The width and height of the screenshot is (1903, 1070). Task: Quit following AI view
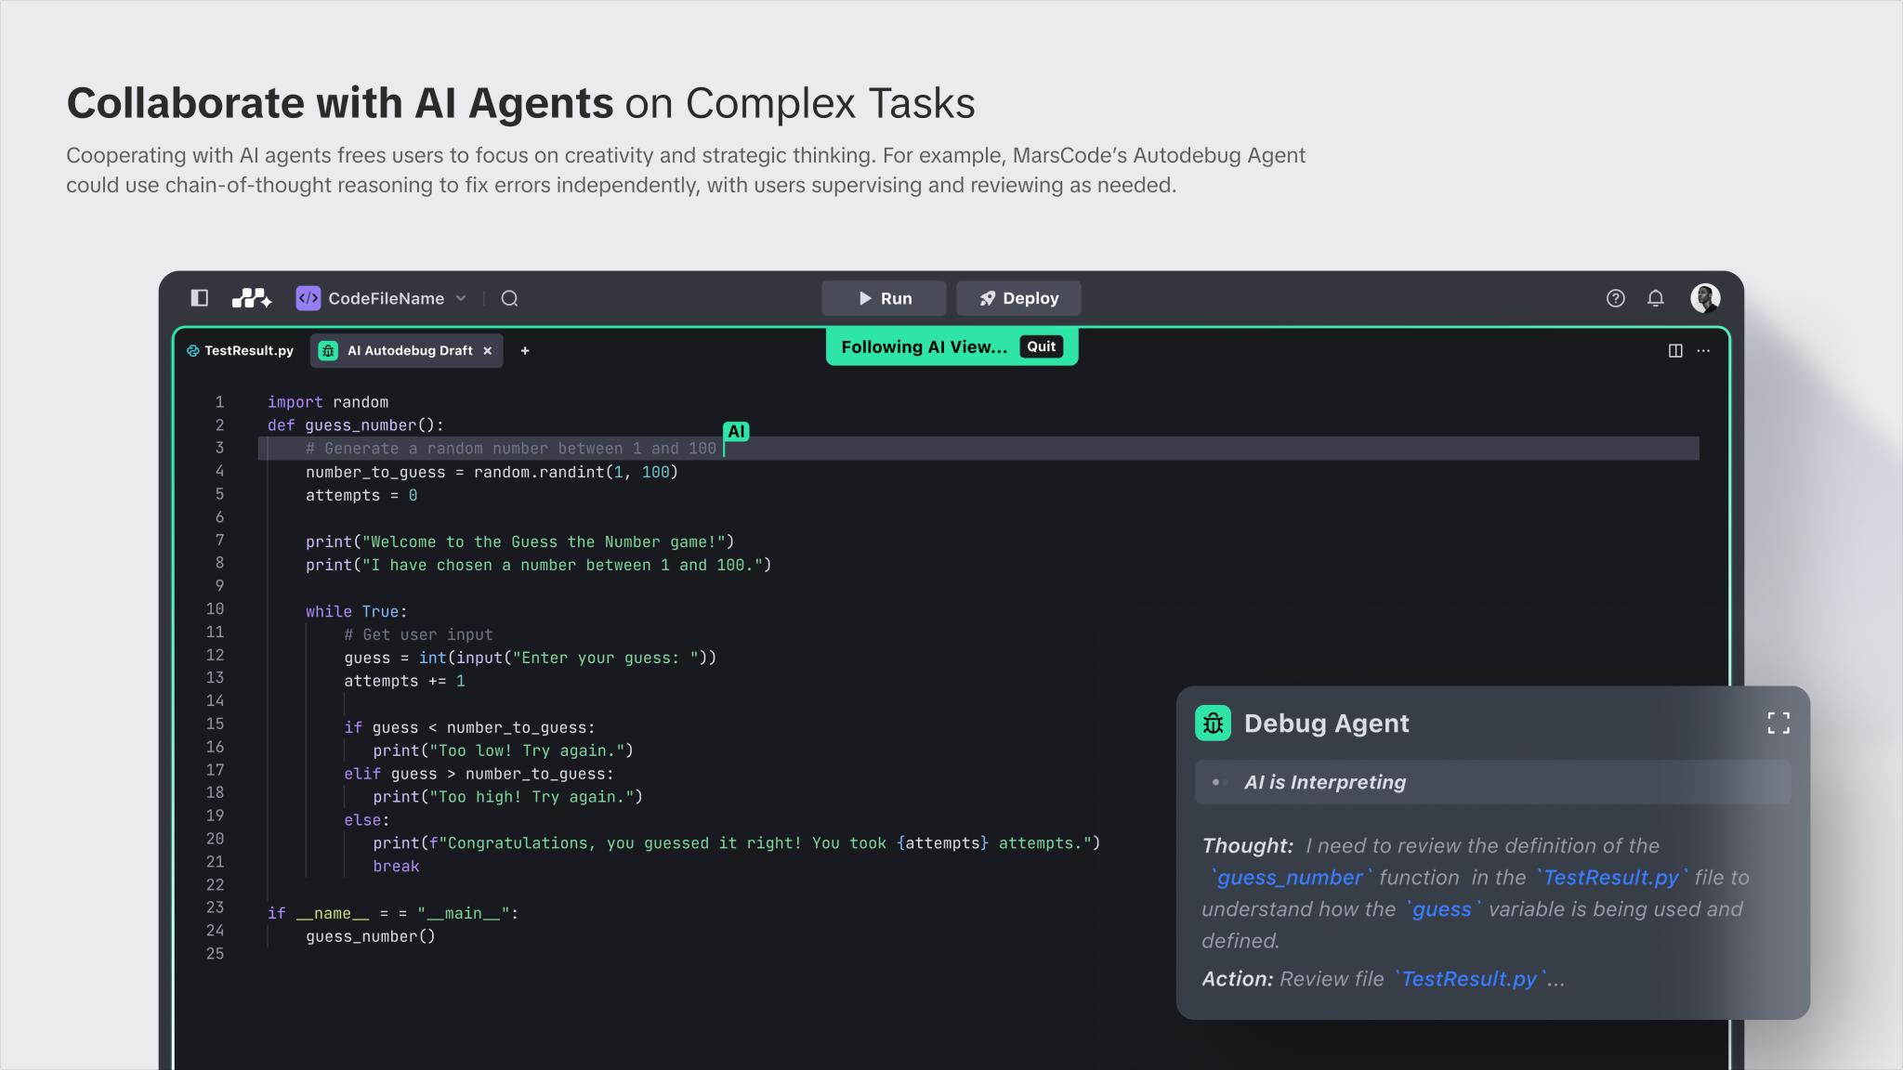pos(1041,346)
